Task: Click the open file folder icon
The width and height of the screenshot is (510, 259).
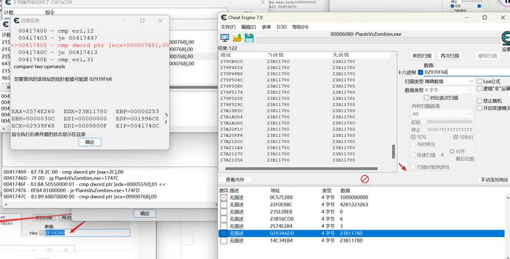Action: (x=237, y=37)
